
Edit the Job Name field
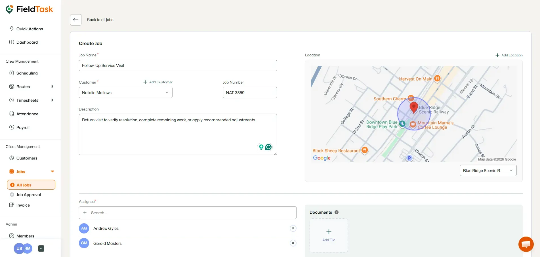point(178,65)
